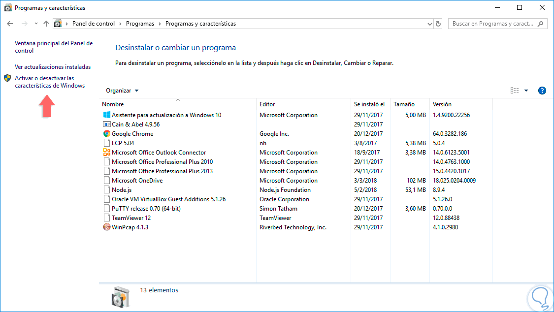Click the Microsoft OneDrive icon

107,180
